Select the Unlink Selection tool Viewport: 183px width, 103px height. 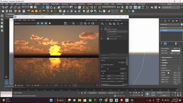[15, 7]
